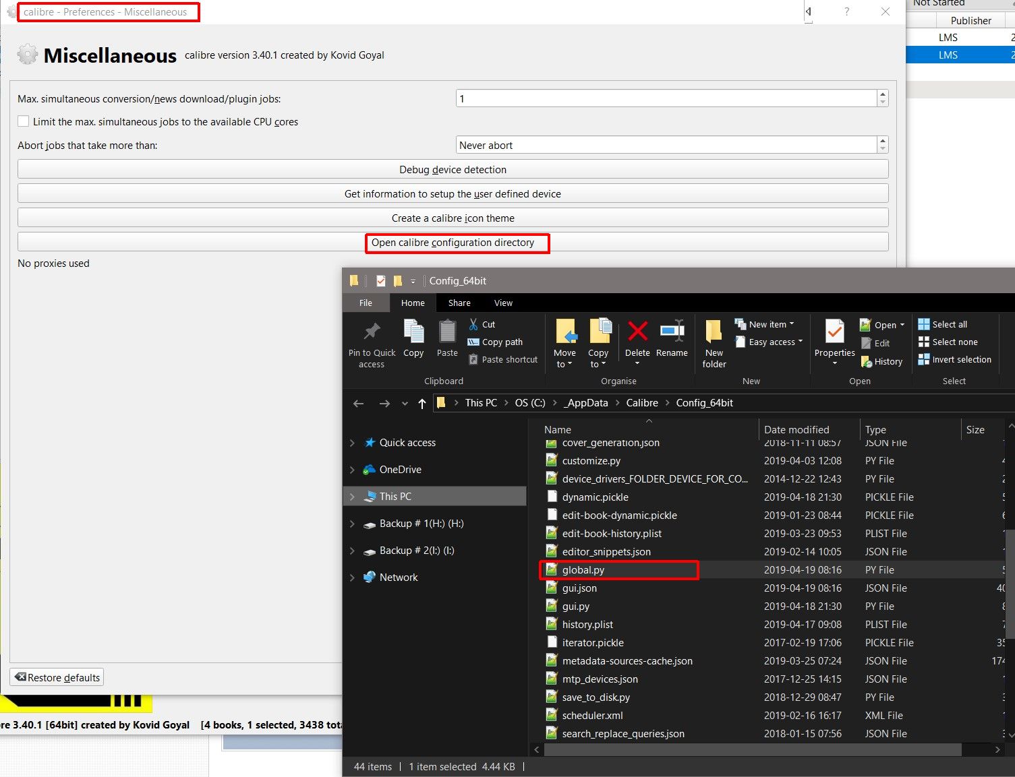Click the Calibre breadcrumb in address bar
This screenshot has width=1015, height=777.
(x=641, y=403)
